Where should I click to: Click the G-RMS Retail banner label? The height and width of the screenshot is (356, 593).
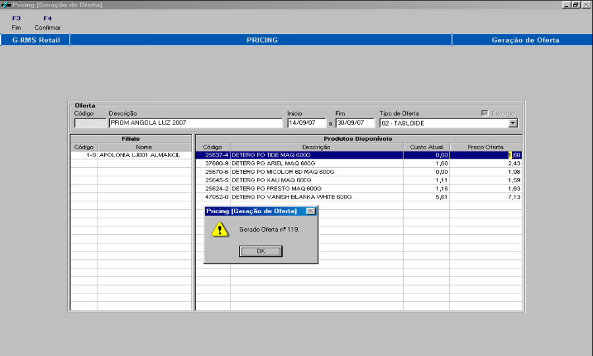click(x=36, y=40)
